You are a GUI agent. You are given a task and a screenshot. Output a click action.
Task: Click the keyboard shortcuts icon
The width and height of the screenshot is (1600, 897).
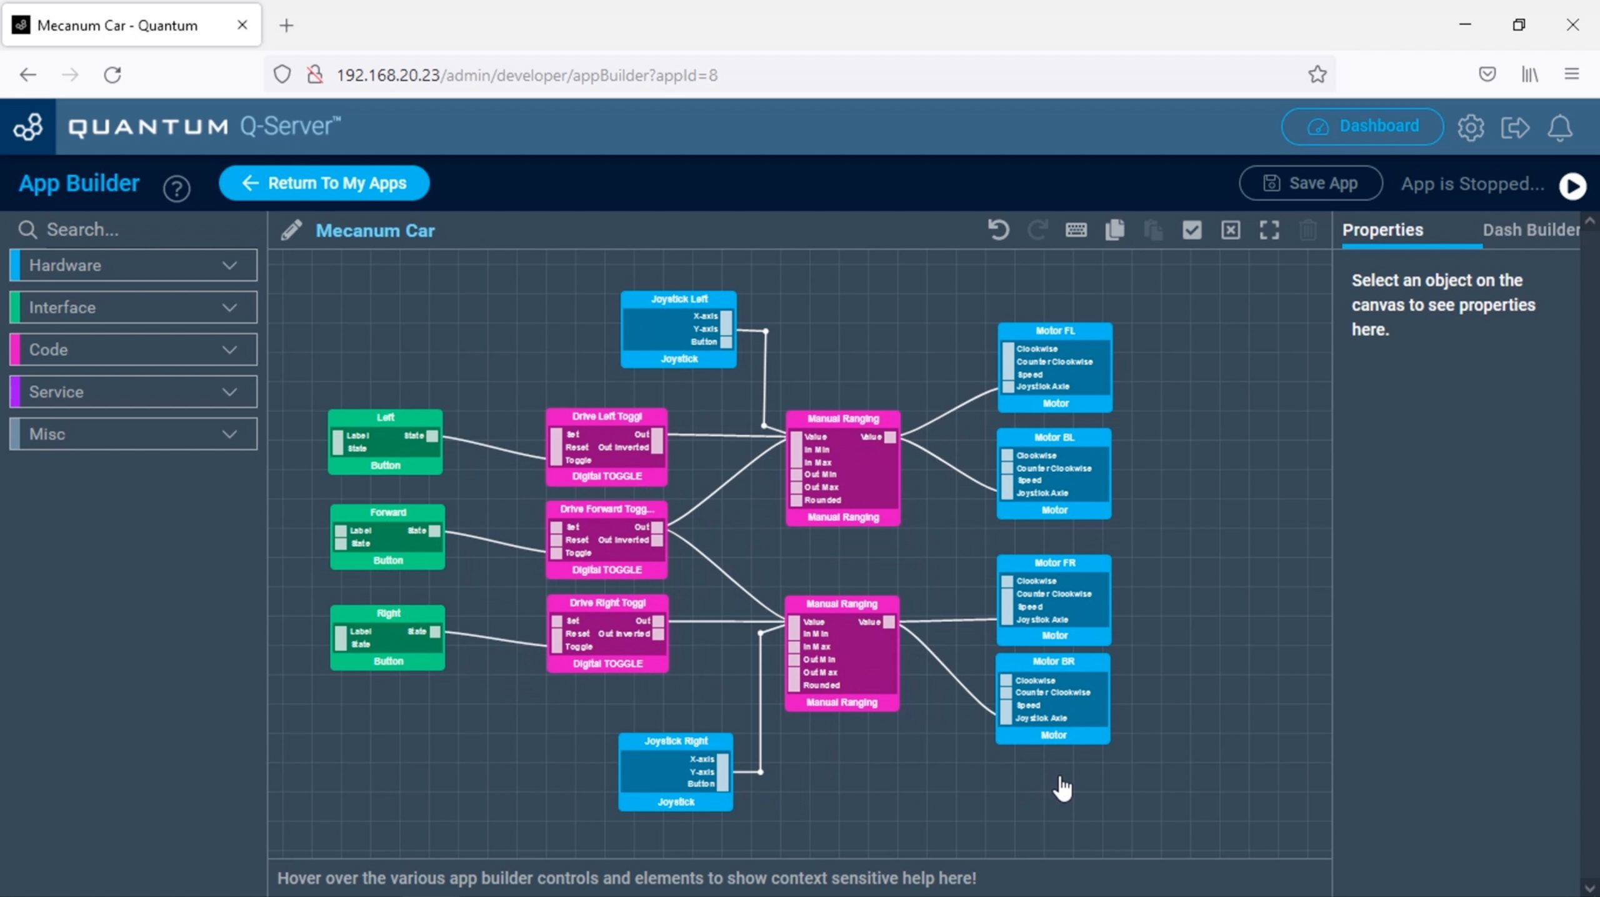1076,230
